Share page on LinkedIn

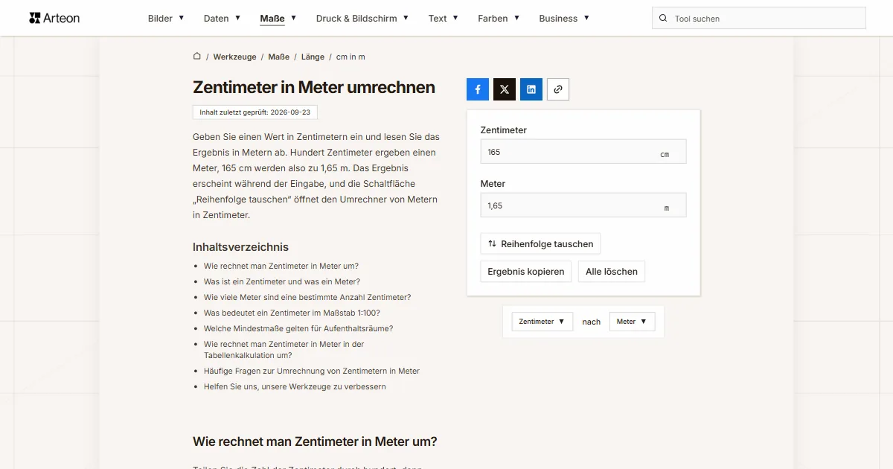pyautogui.click(x=531, y=89)
